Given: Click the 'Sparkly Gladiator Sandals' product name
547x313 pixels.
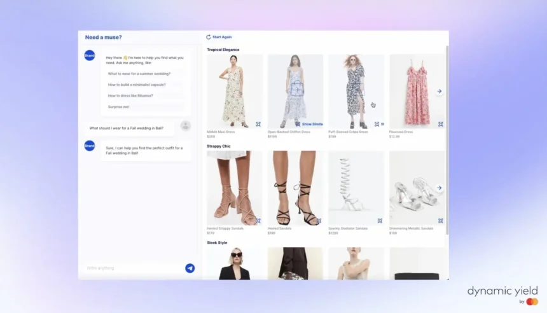Looking at the screenshot, I should (348, 228).
